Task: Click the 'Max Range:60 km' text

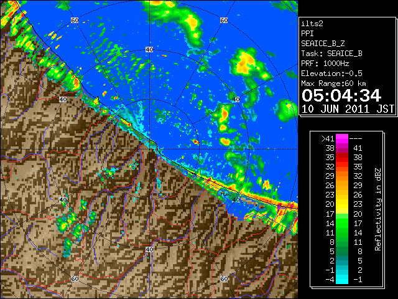Action: coord(333,83)
